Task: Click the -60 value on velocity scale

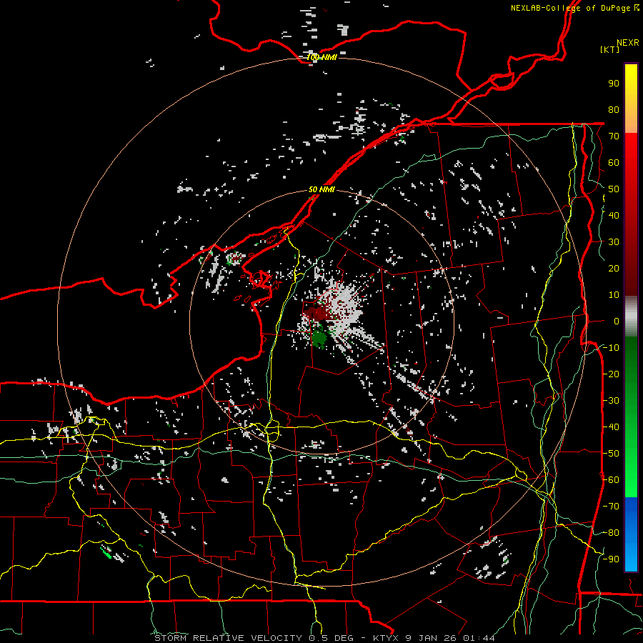Action: click(611, 480)
